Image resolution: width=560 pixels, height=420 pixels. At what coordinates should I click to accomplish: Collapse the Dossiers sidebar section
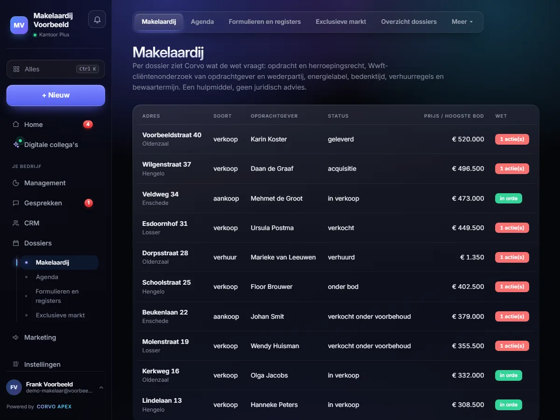click(56, 243)
